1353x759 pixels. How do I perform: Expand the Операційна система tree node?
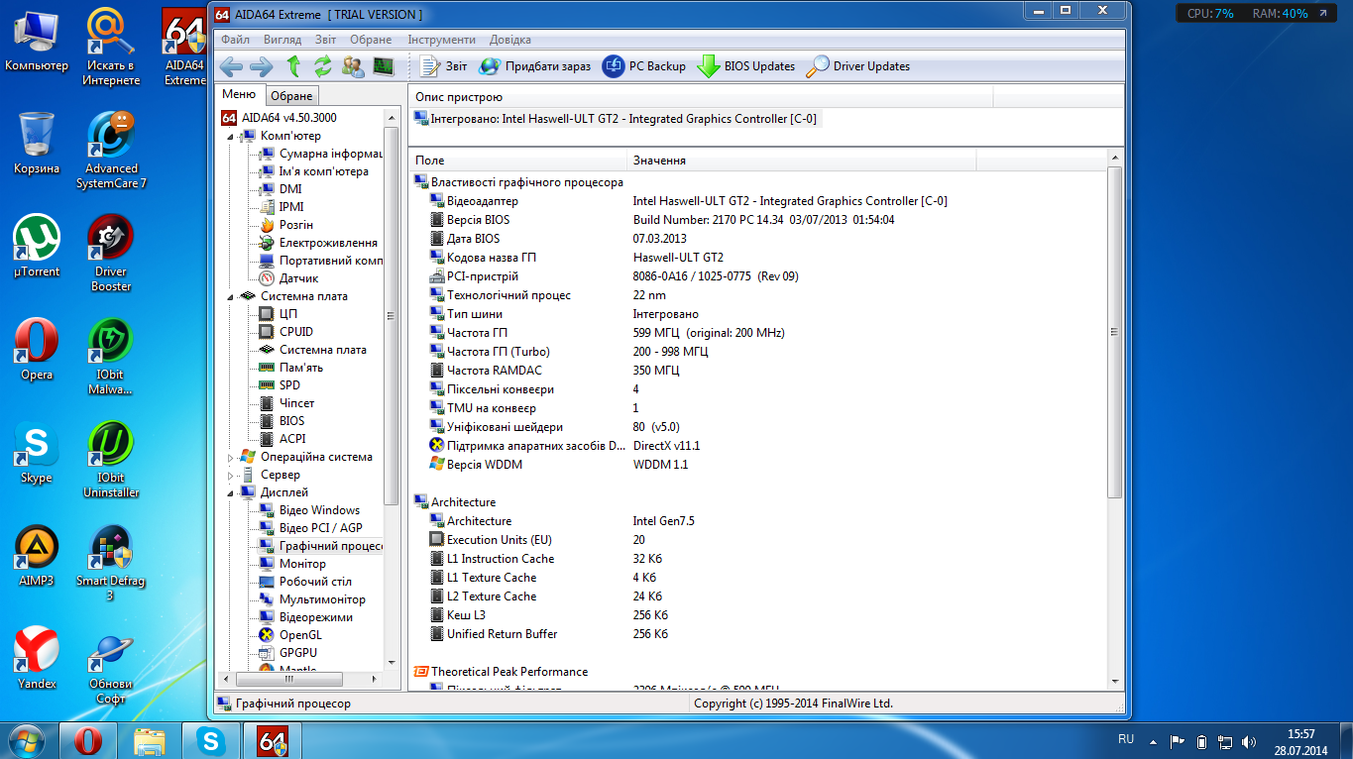(x=233, y=458)
